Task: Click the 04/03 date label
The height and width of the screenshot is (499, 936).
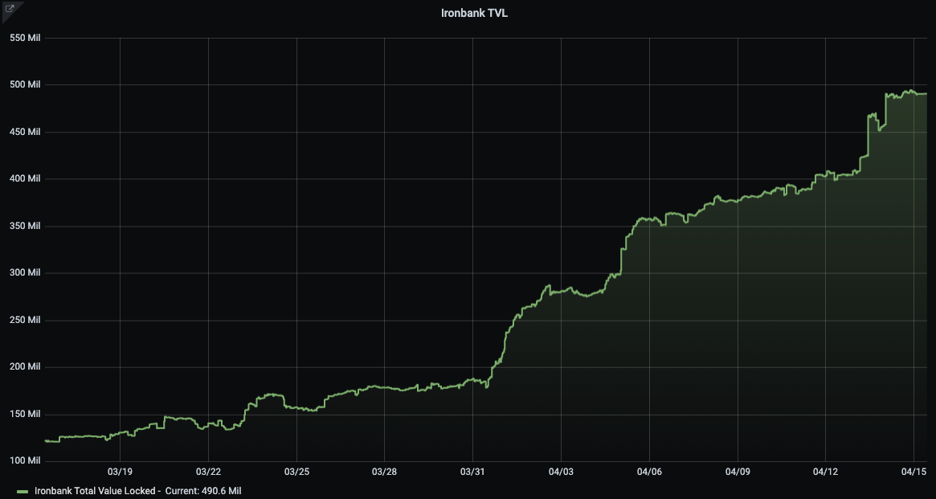Action: pos(561,472)
